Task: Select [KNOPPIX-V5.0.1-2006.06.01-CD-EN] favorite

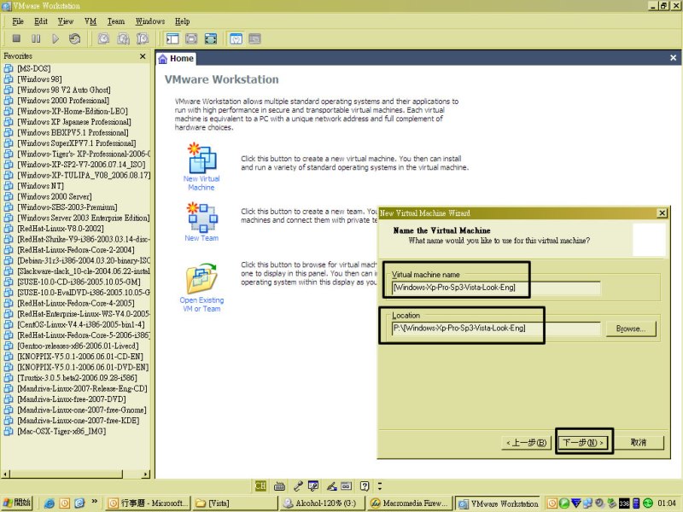Action: 80,357
